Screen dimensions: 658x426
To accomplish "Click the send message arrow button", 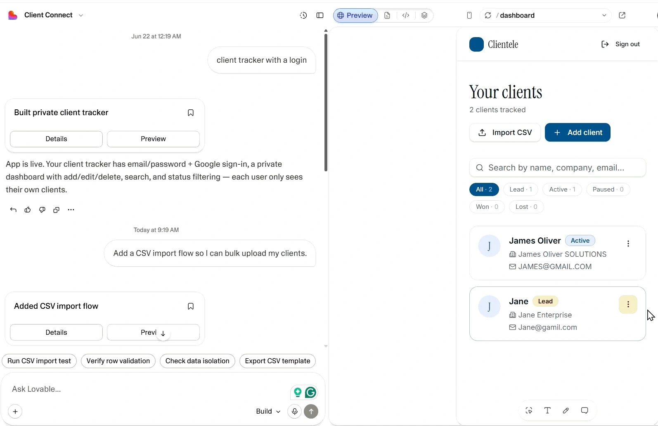I will point(311,412).
